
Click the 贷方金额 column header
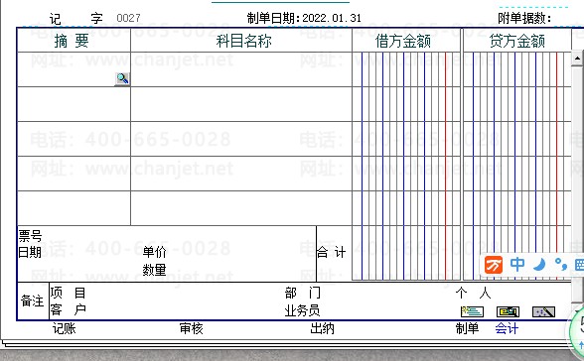[516, 41]
